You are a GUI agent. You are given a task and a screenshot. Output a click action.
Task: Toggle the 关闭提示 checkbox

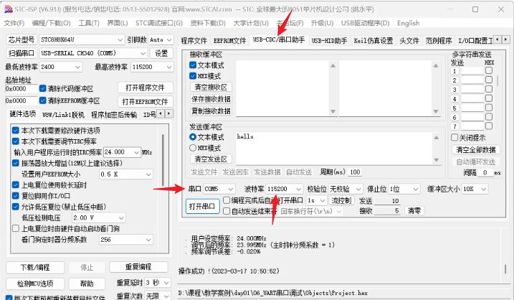454,137
